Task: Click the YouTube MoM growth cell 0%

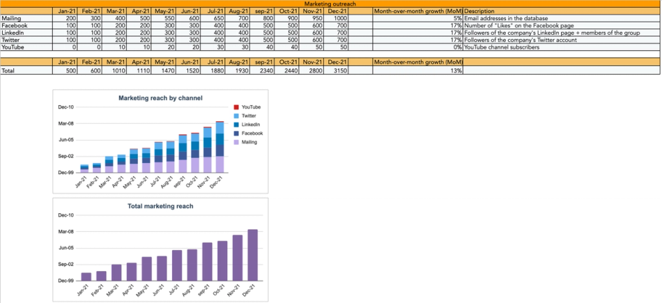Action: click(418, 47)
